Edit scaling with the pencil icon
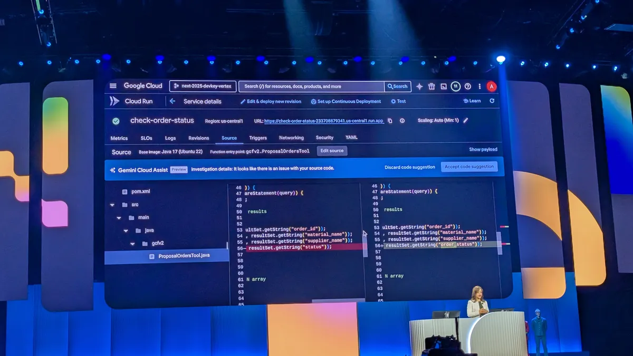This screenshot has width=633, height=356. [x=466, y=120]
